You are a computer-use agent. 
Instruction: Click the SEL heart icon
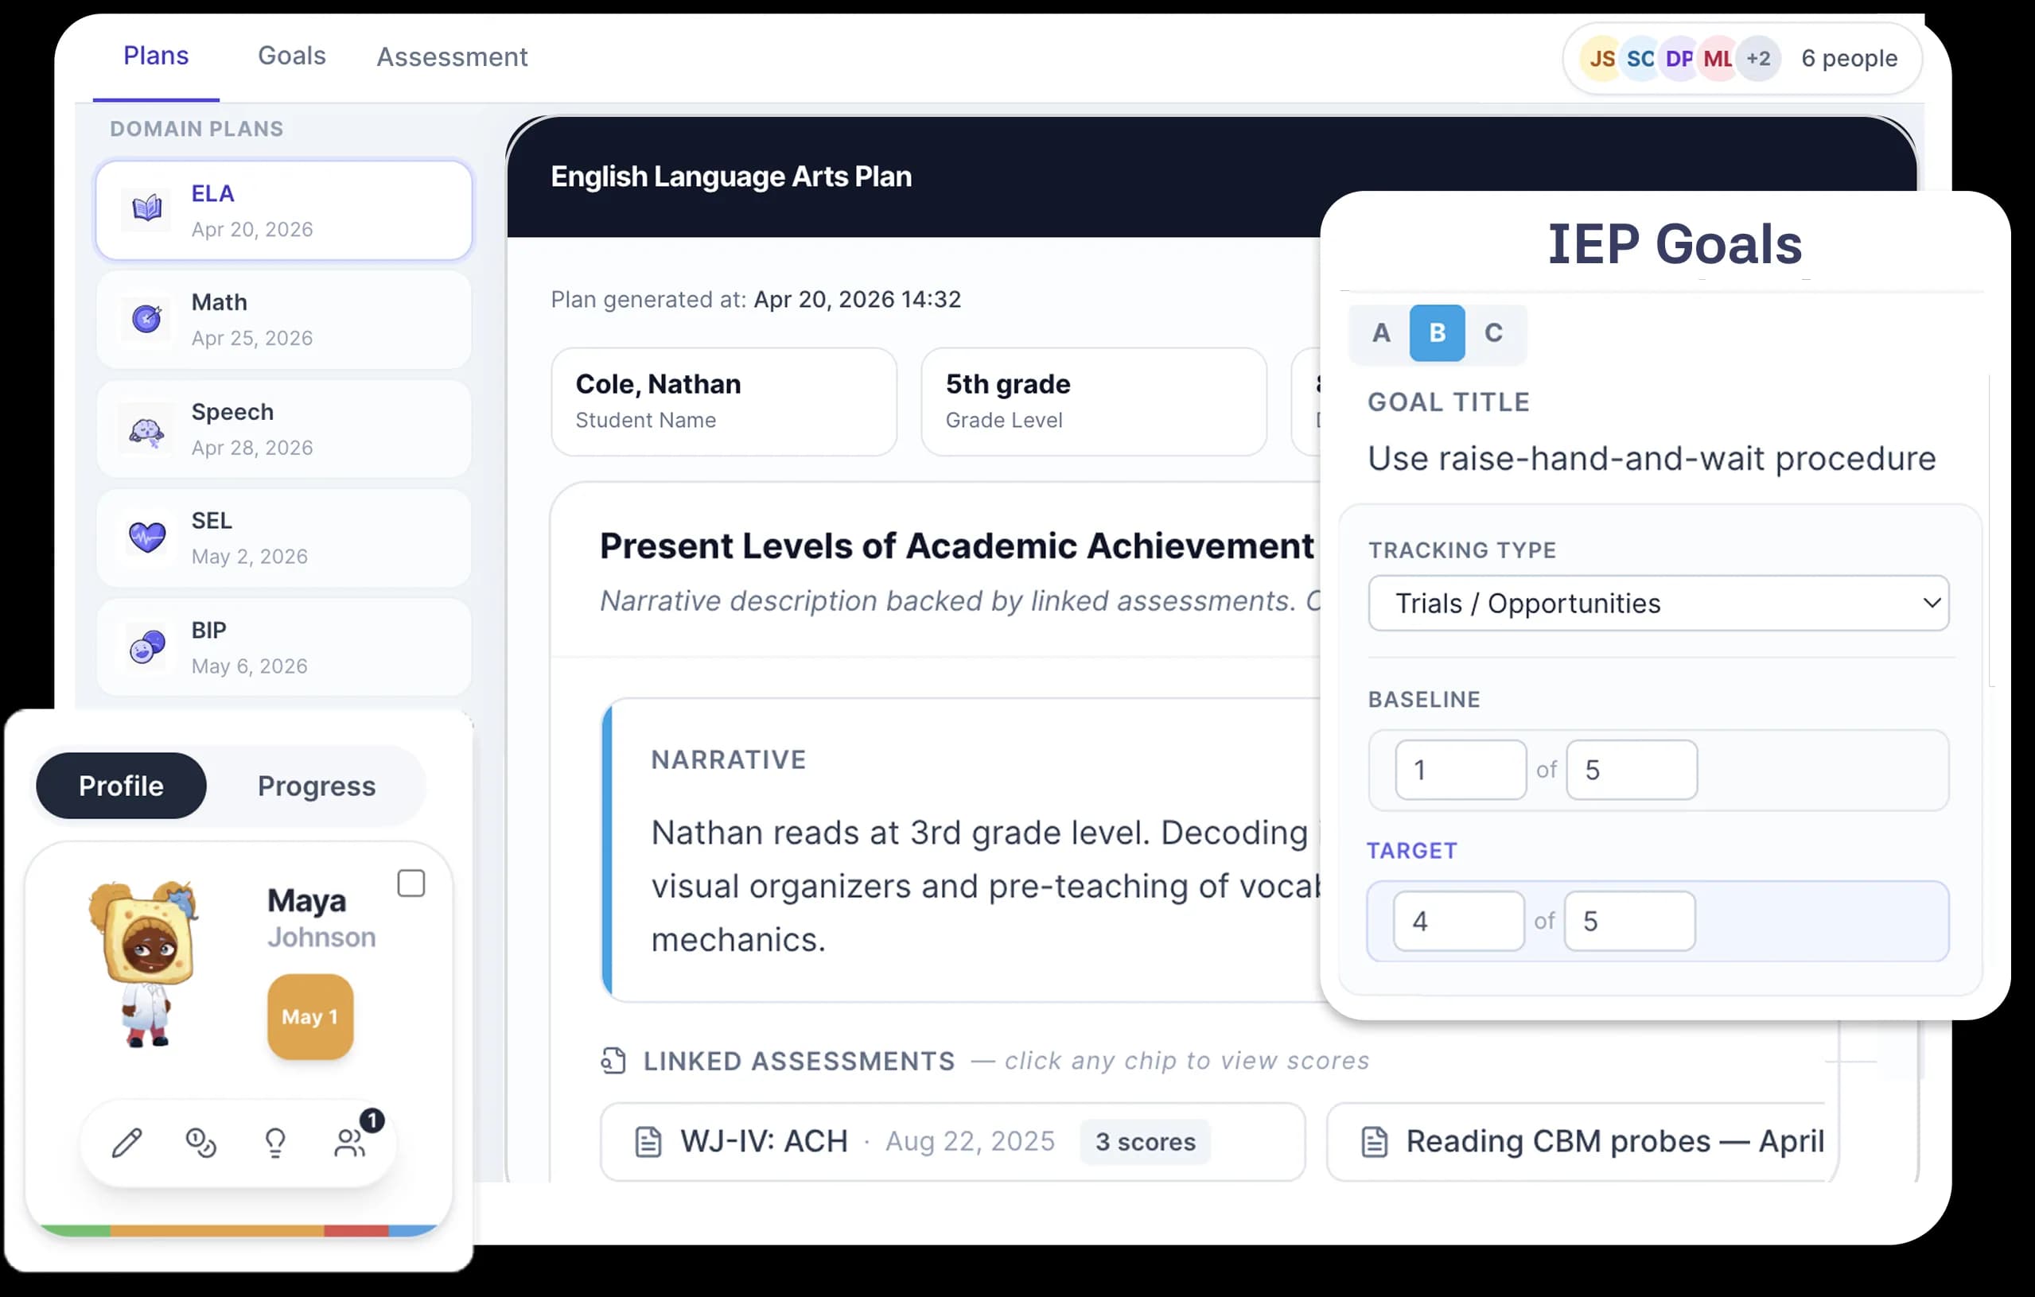(146, 537)
